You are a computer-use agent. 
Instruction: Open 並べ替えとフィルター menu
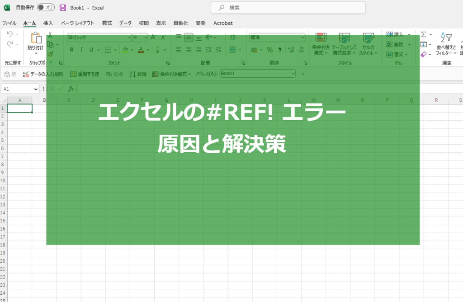pos(446,44)
